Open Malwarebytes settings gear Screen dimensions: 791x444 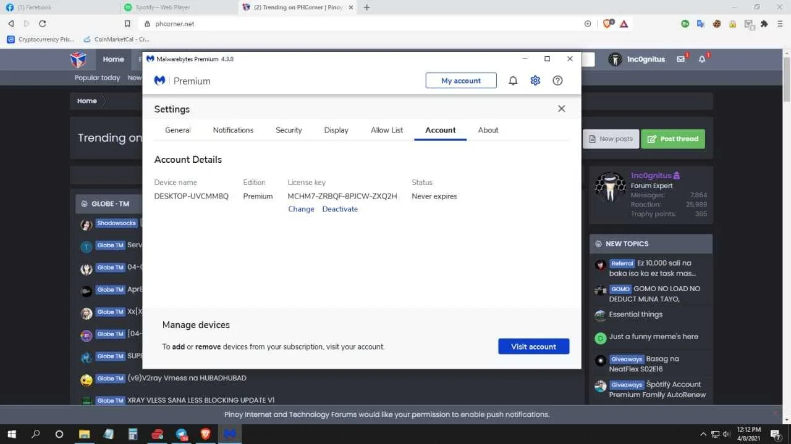point(535,81)
